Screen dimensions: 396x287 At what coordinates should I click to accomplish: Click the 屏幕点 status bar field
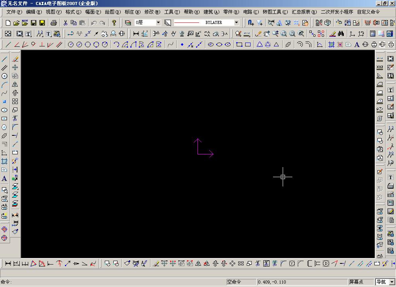[361, 282]
